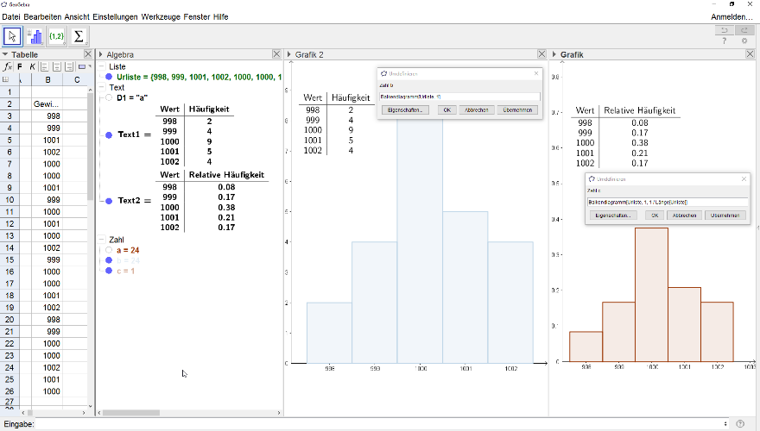The image size is (760, 431).
Task: Open the Fenster menu
Action: pyautogui.click(x=197, y=17)
